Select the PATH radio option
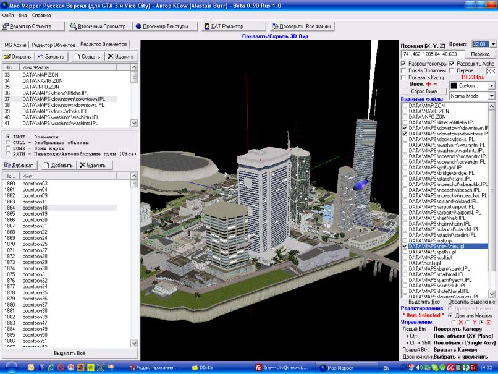Image resolution: width=498 pixels, height=374 pixels. click(x=8, y=154)
